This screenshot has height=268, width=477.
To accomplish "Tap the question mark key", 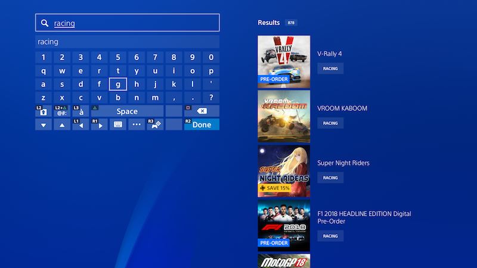I will coord(211,98).
